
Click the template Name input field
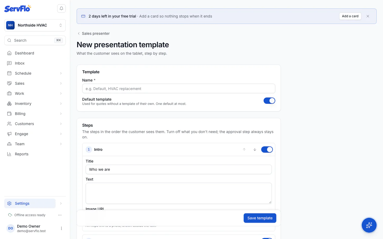pos(179,89)
